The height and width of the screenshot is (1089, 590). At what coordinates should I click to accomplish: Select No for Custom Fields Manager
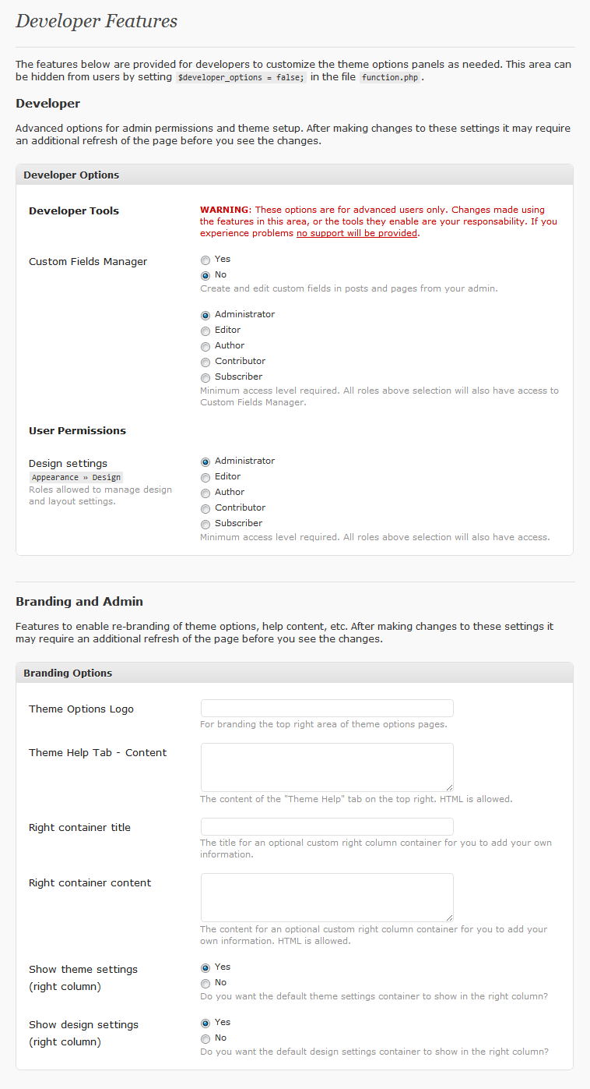[205, 275]
